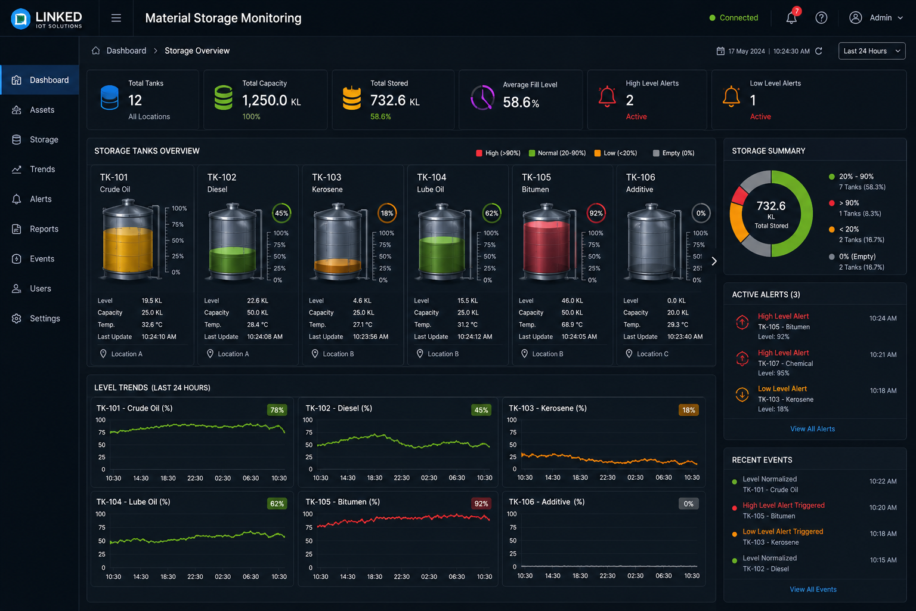Click High Level Alert icon for TK-105

click(742, 322)
